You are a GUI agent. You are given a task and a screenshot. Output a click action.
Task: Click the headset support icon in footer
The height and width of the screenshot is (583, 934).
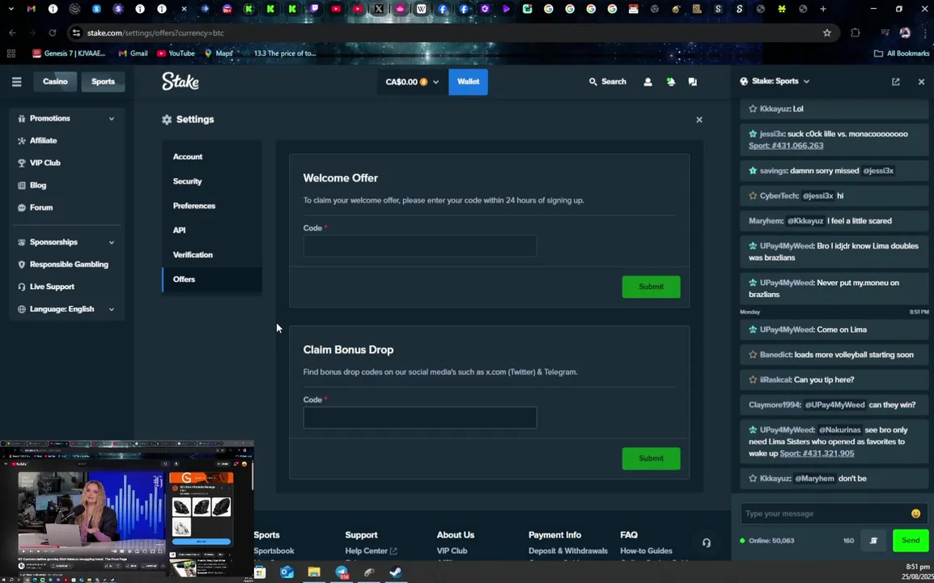pos(707,543)
